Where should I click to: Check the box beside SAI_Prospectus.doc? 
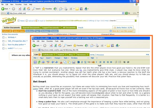pyautogui.click(x=3, y=41)
